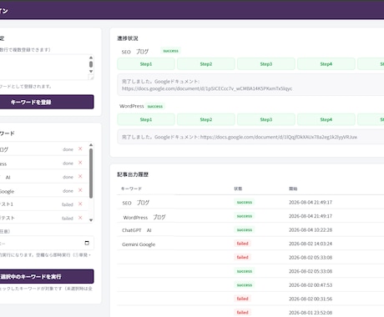Click scroll-down arrow of keyword list

pyautogui.click(x=91, y=220)
